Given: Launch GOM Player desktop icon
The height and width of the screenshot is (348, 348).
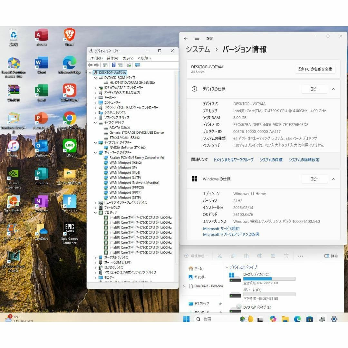Looking at the screenshot, I should 70,93.
